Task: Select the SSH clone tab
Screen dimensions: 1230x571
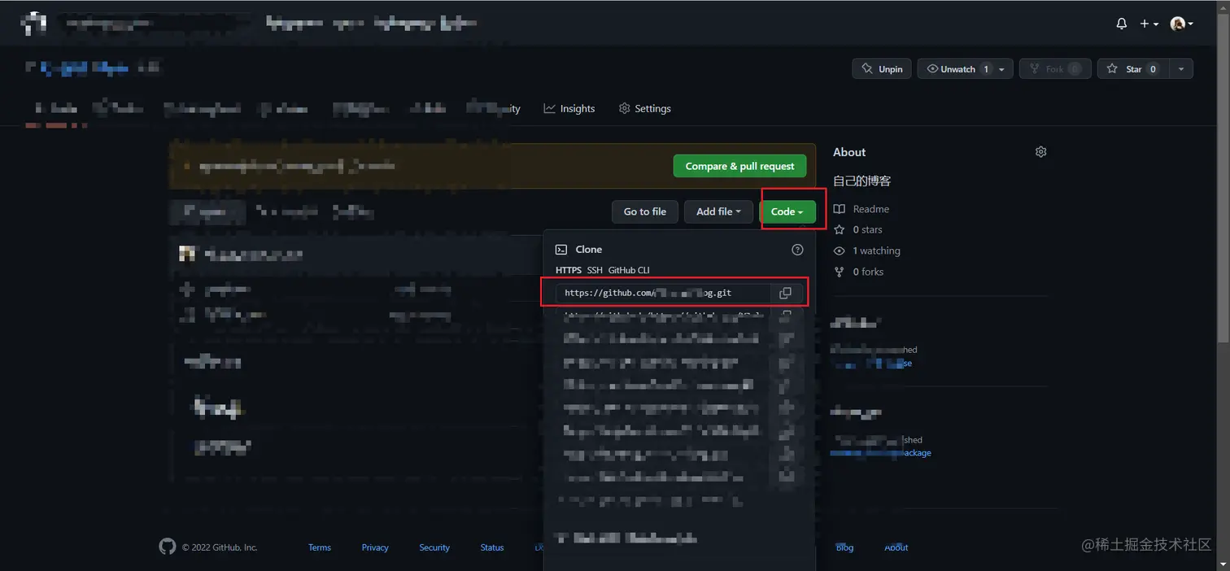Action: pyautogui.click(x=595, y=270)
